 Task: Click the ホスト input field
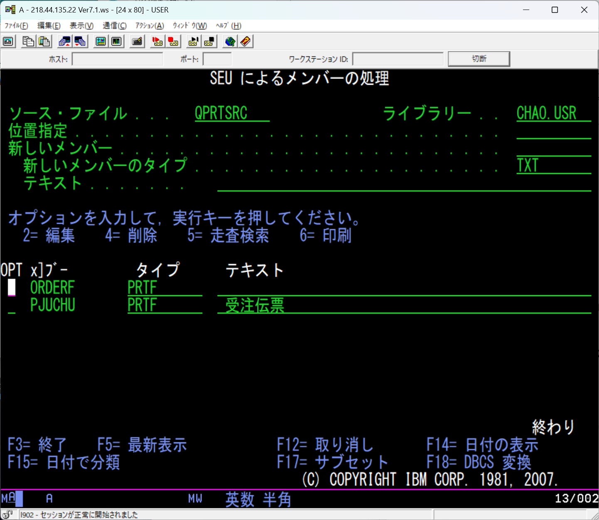pos(118,59)
